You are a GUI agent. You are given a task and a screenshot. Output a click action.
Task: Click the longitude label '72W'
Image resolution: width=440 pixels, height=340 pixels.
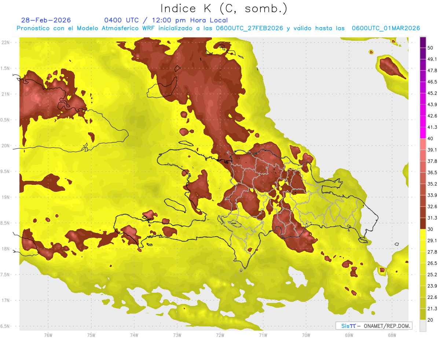[220, 335]
